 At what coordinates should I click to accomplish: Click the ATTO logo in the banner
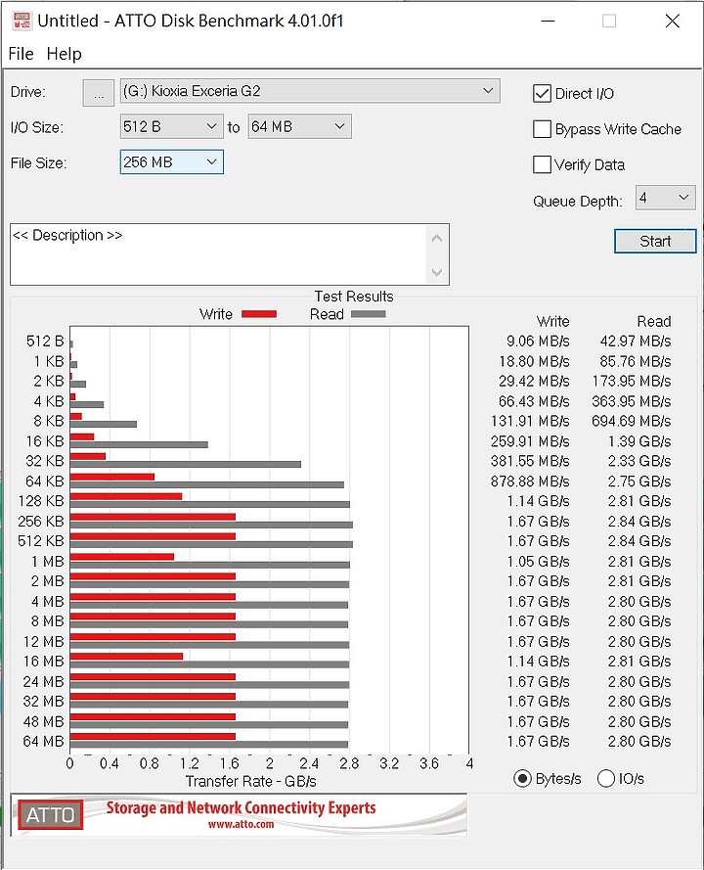[51, 814]
